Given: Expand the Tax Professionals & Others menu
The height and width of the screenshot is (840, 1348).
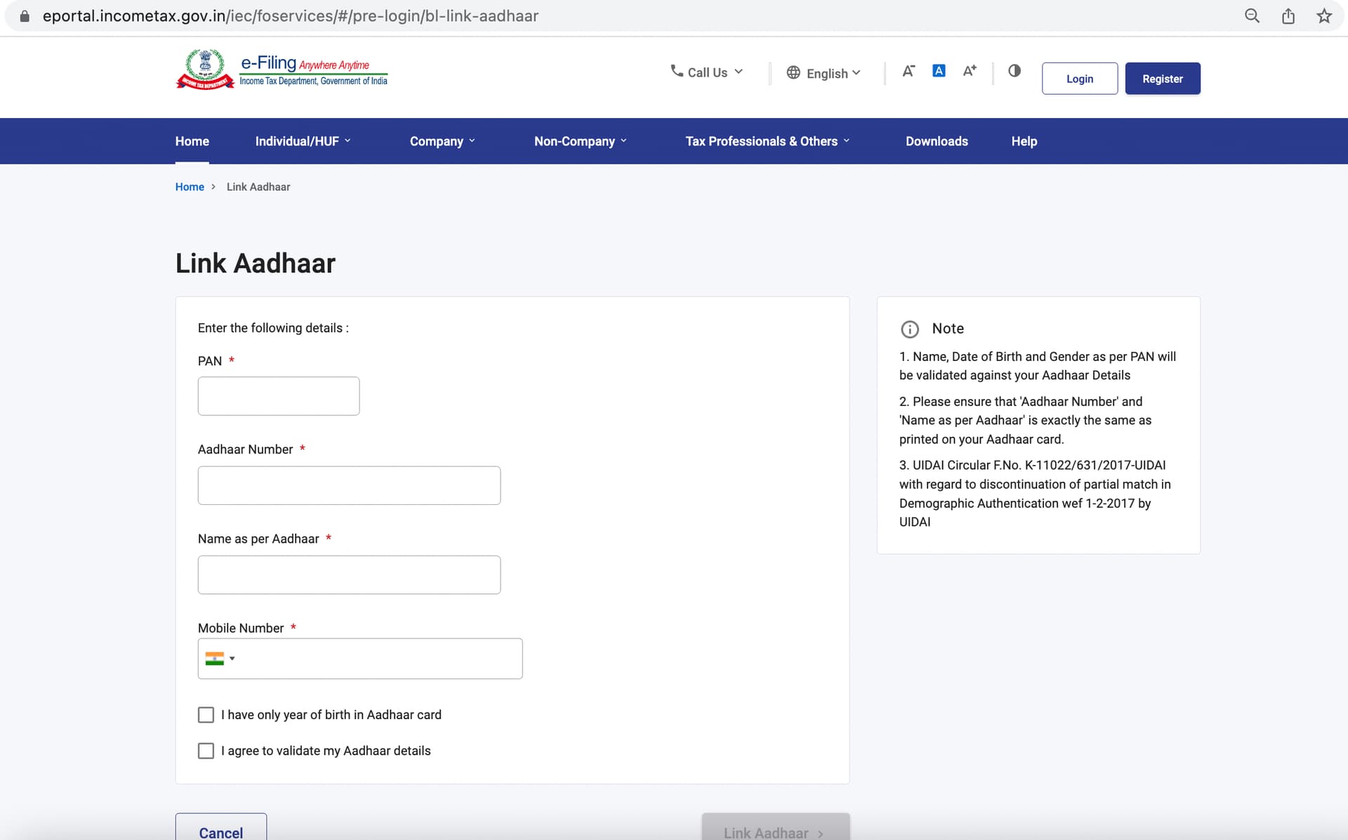Looking at the screenshot, I should tap(767, 141).
